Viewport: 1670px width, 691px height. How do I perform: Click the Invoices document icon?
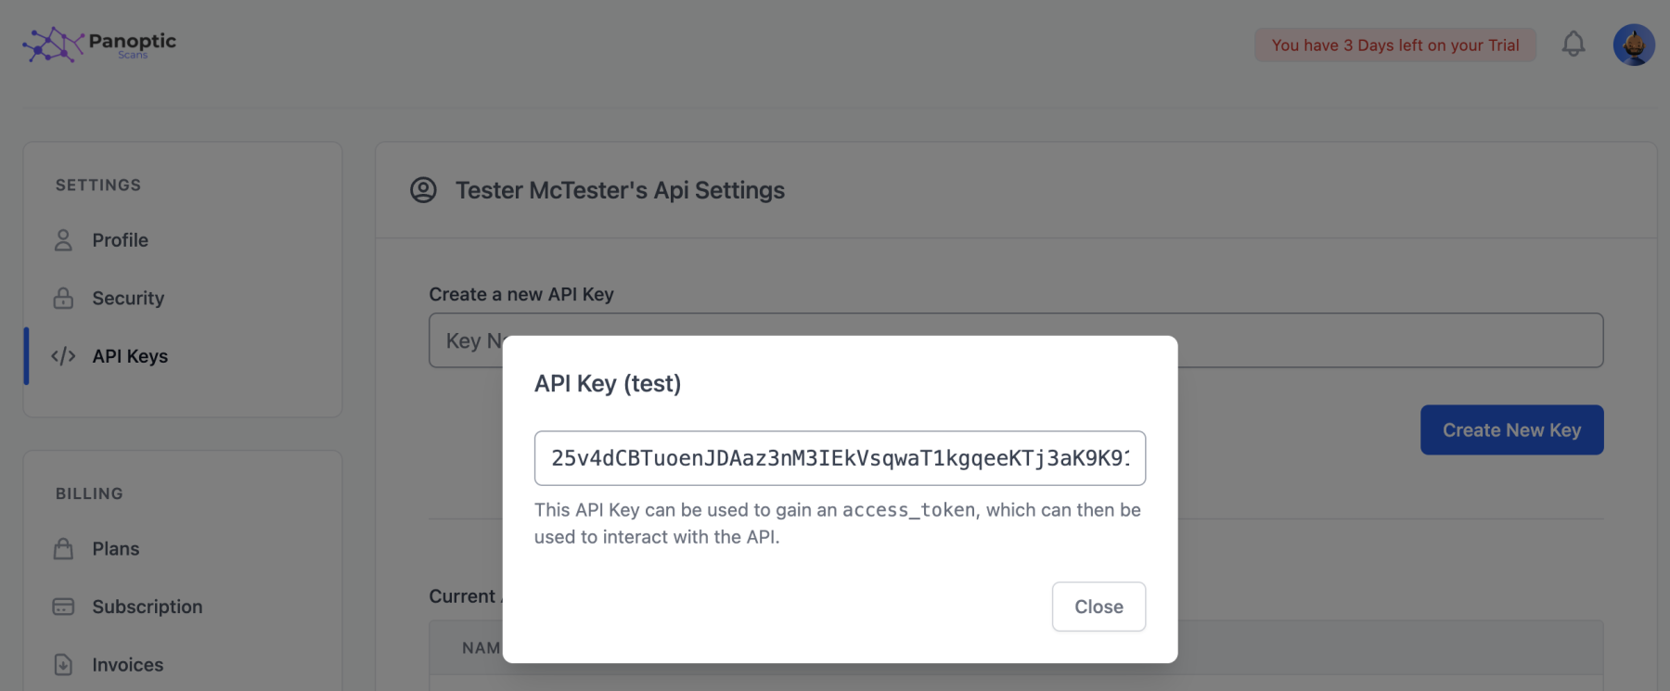[63, 665]
